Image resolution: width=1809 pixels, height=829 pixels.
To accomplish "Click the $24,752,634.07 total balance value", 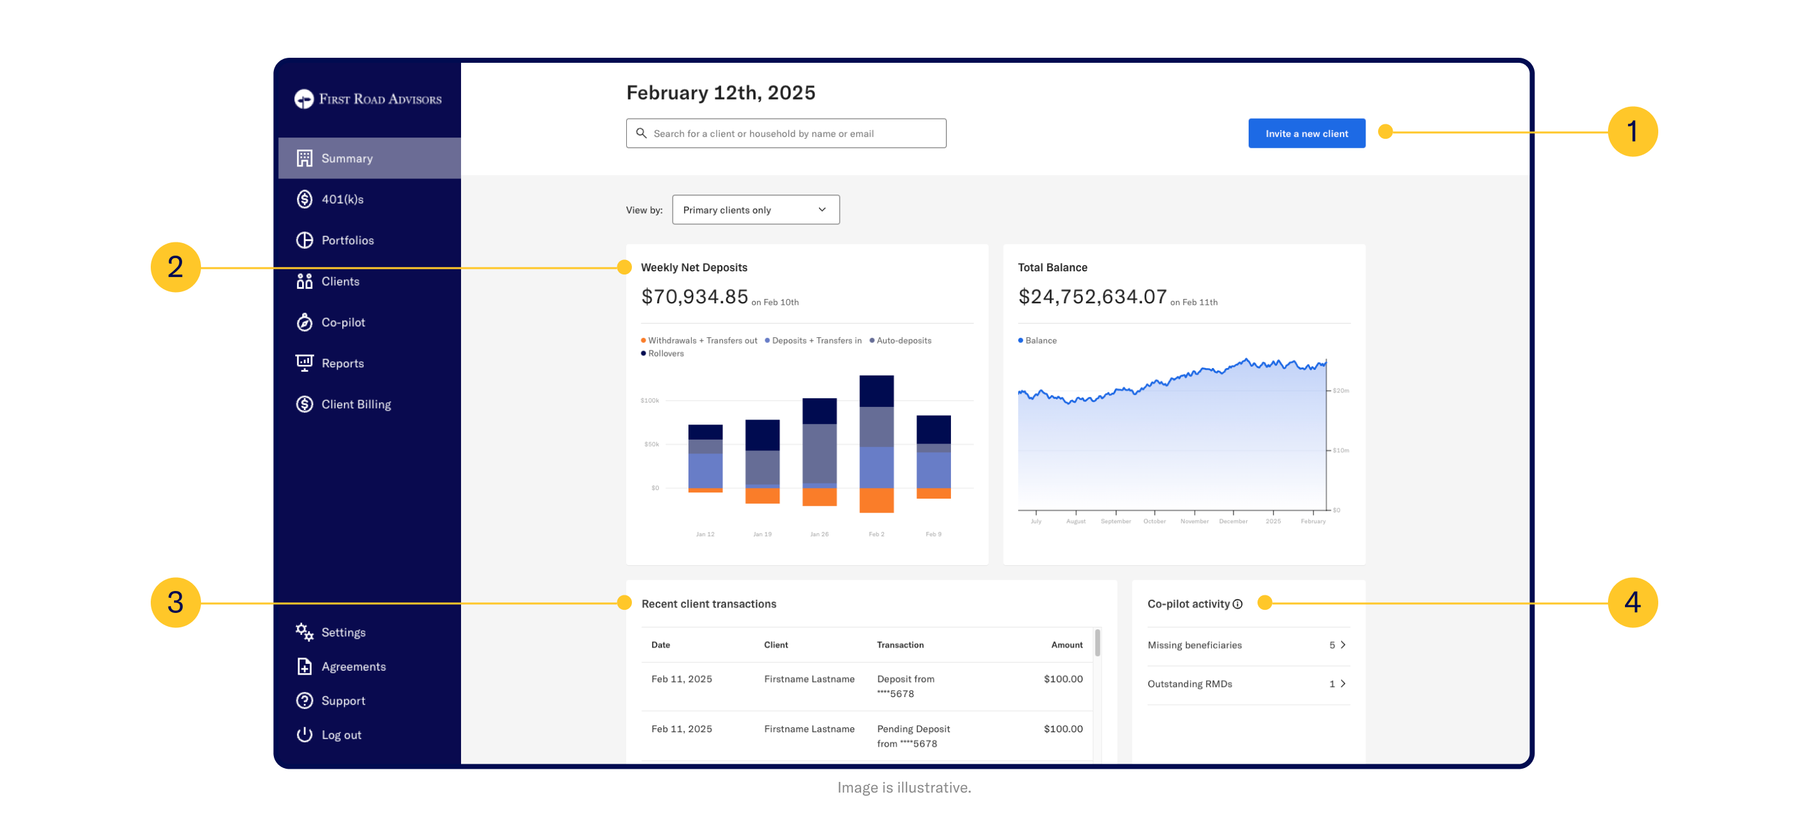I will [1092, 296].
